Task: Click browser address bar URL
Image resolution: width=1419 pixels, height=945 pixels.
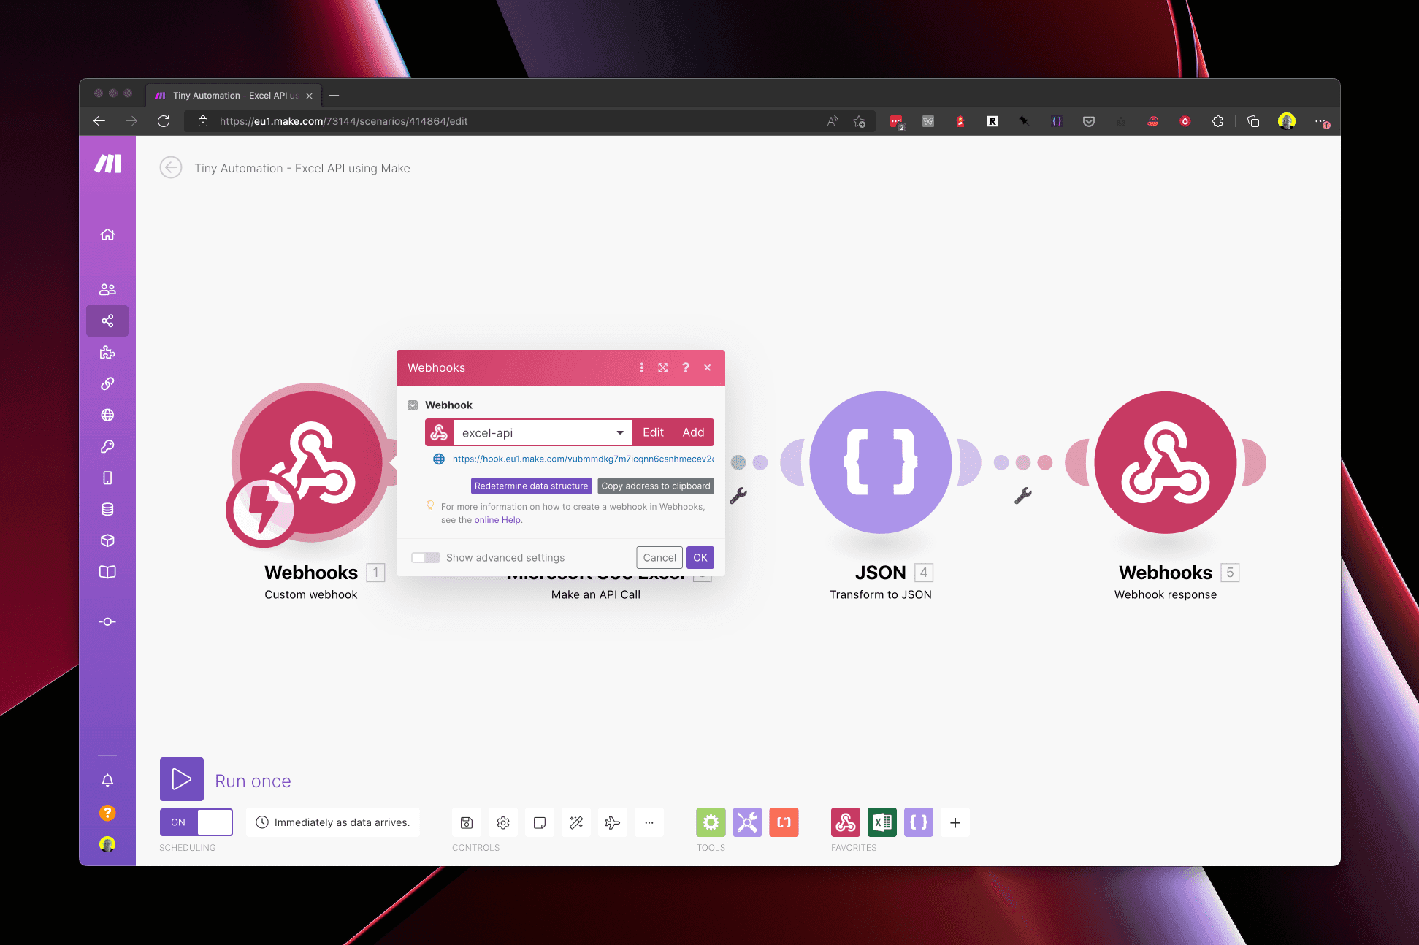Action: coord(343,121)
